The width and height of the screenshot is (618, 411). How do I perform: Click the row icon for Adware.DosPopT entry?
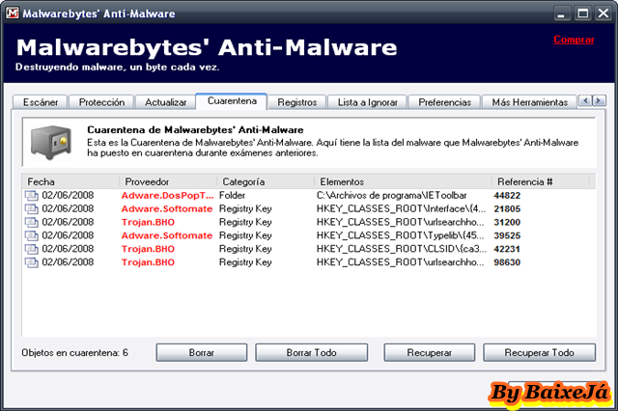coord(32,195)
